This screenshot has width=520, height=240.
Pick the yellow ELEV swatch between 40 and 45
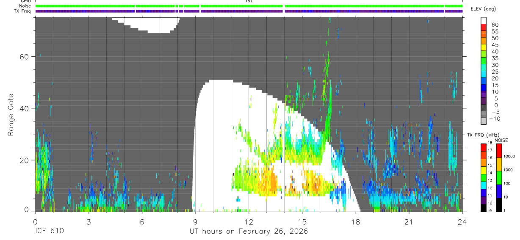[x=483, y=47]
